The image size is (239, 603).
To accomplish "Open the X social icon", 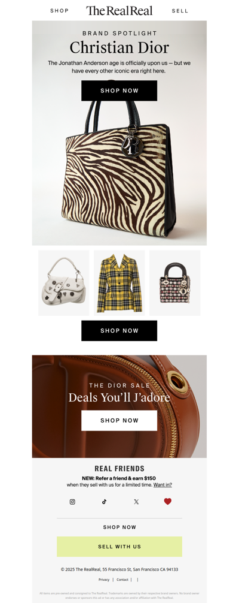I will (x=136, y=502).
